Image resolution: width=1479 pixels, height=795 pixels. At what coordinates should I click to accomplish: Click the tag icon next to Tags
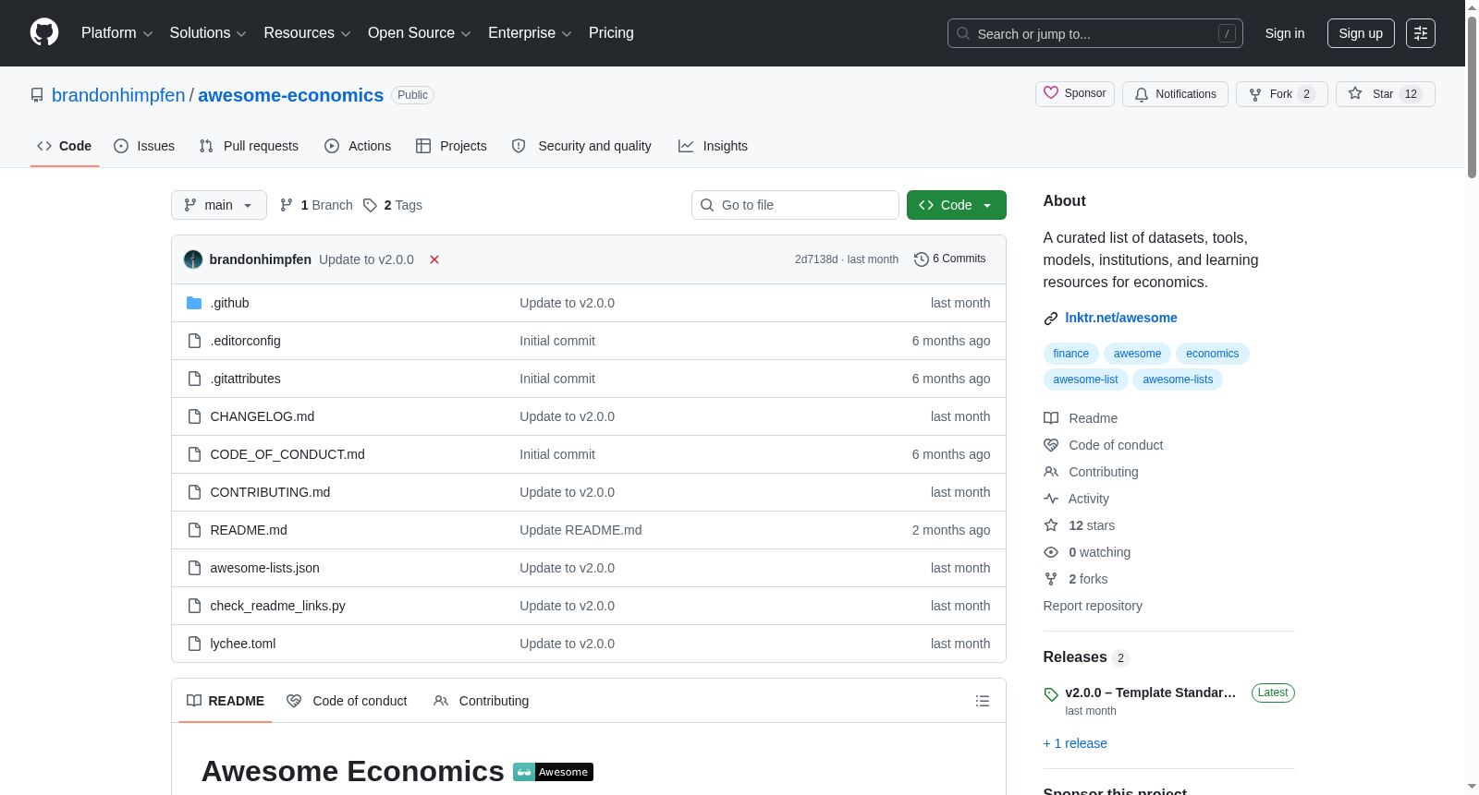pyautogui.click(x=370, y=205)
